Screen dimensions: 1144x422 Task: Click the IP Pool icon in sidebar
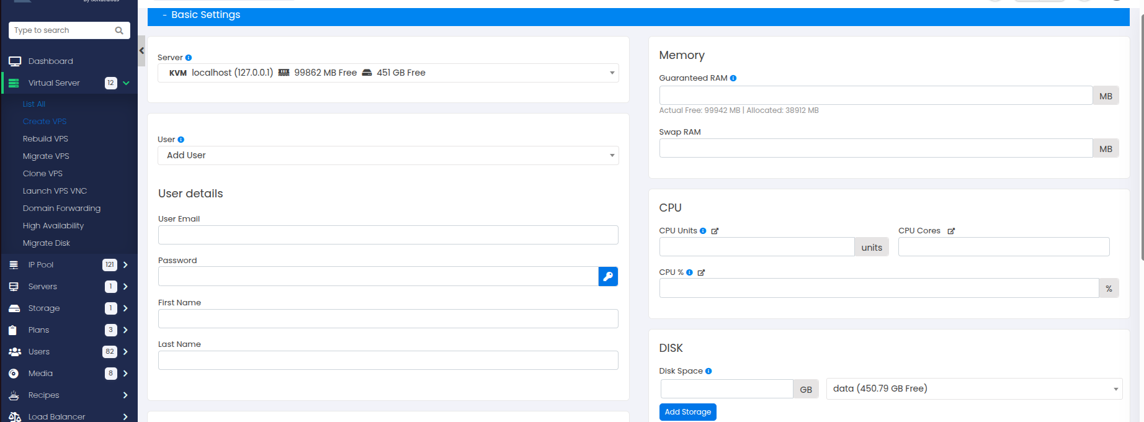(14, 265)
